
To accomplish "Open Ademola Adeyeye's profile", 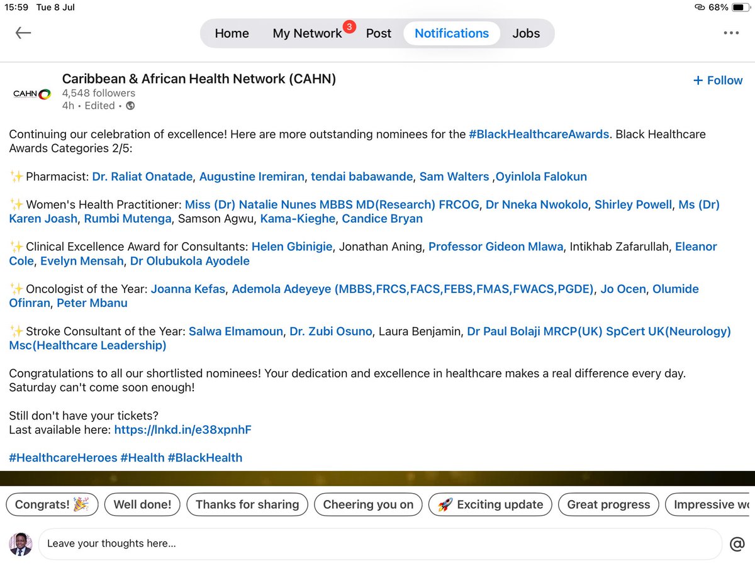I will point(413,289).
